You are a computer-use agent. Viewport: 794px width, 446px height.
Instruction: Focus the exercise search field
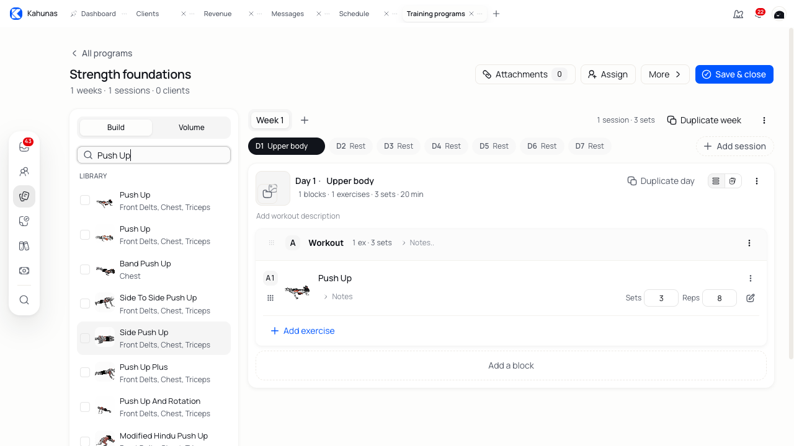(154, 155)
